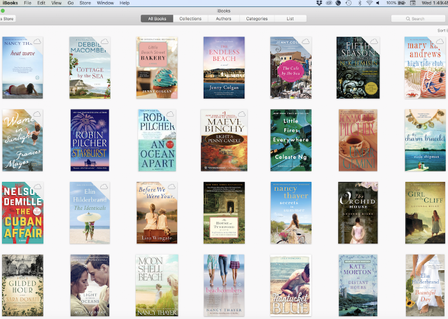The width and height of the screenshot is (448, 319).
Task: Open Moon Shell Beach book cover
Action: 157,285
